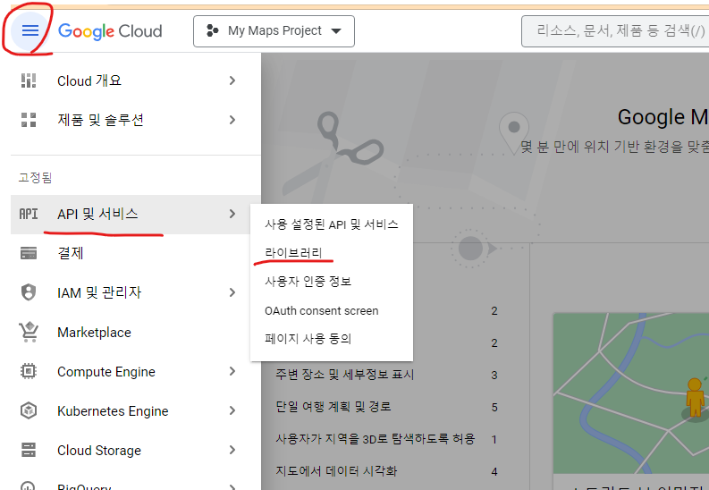The height and width of the screenshot is (490, 709).
Task: Click the Cloud 개요 icon
Action: point(29,80)
